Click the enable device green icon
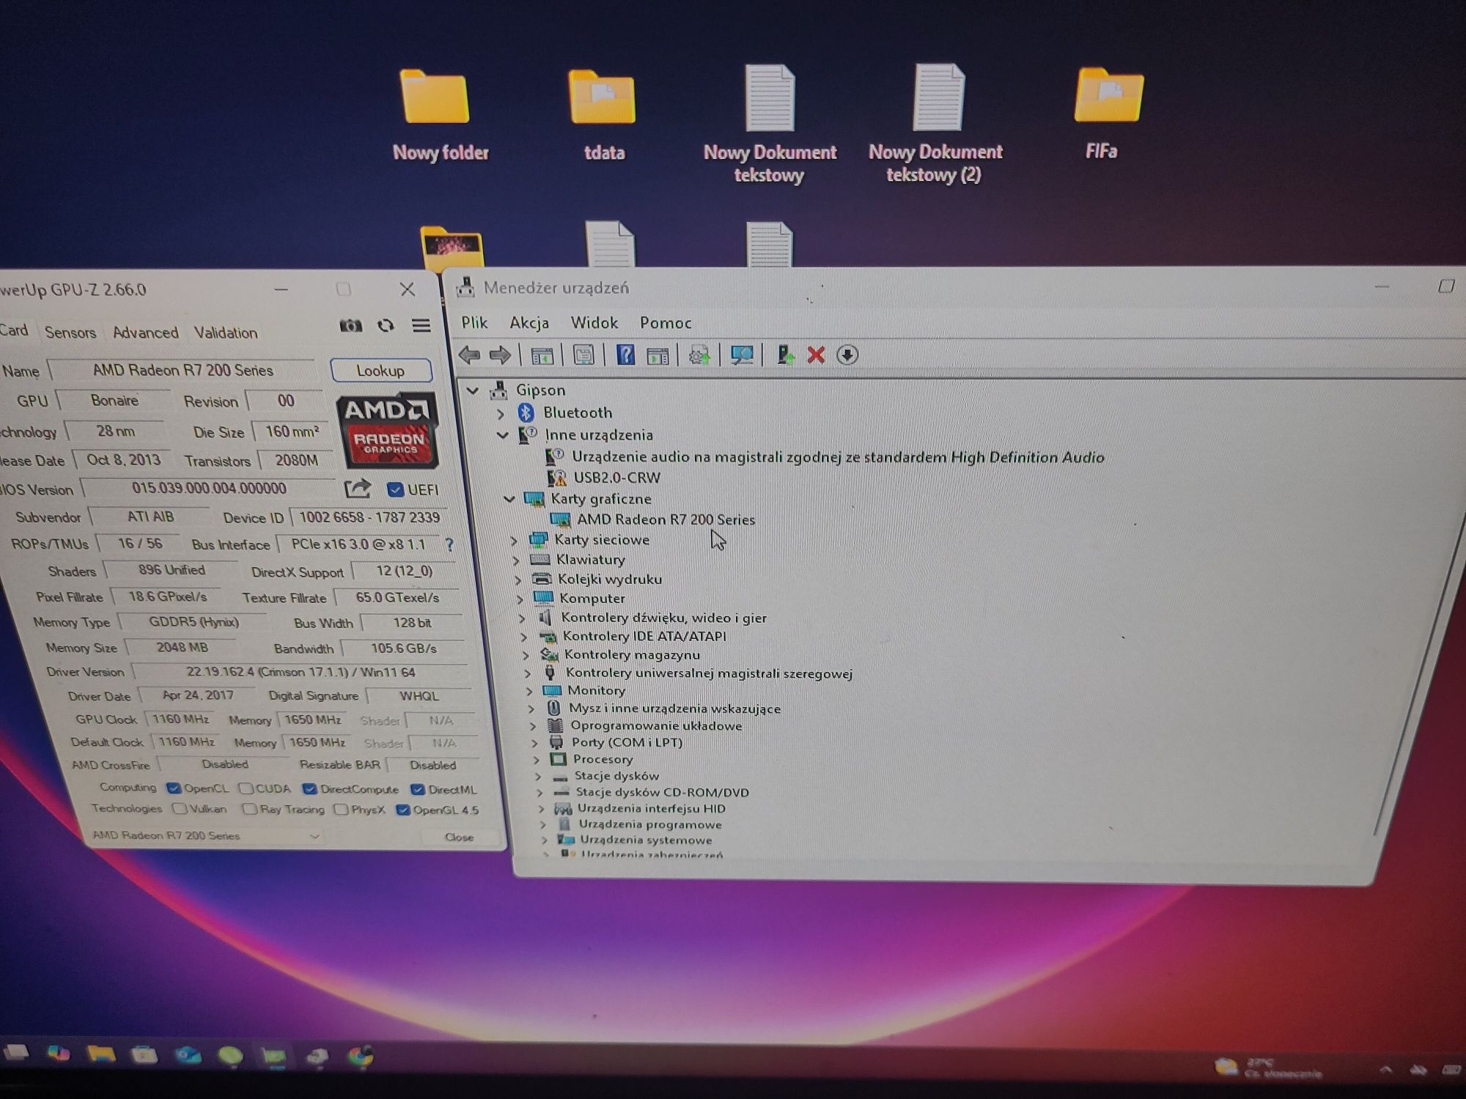 tap(786, 355)
